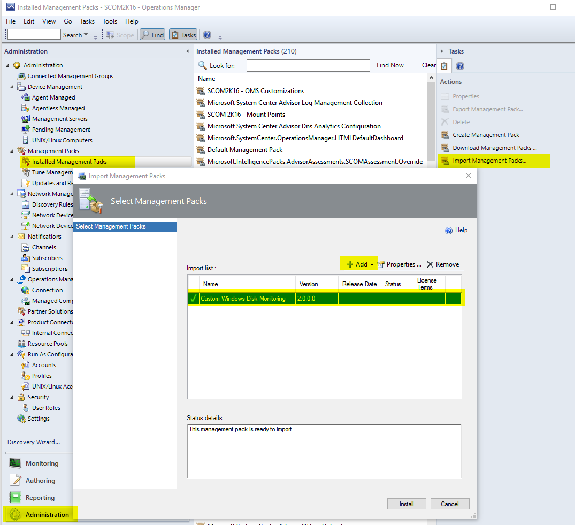Image resolution: width=575 pixels, height=525 pixels.
Task: Click Find Now in management packs list
Action: (390, 65)
